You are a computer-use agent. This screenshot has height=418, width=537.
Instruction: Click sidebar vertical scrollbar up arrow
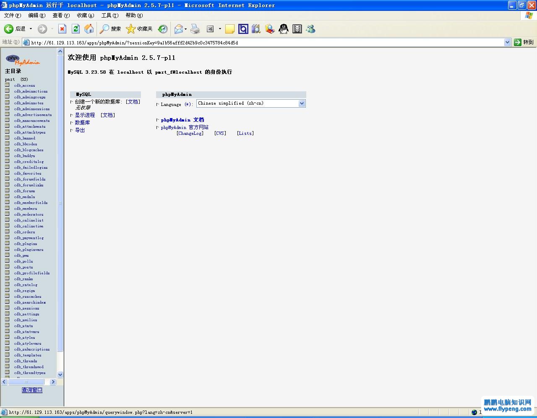click(x=60, y=52)
